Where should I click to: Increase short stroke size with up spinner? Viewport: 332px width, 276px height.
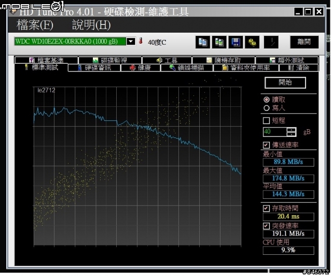[x=292, y=130]
